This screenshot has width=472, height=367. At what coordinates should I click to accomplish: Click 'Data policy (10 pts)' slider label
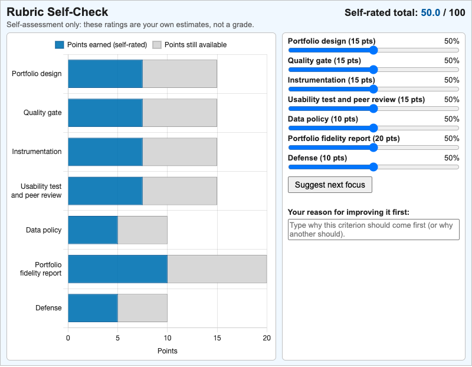323,119
